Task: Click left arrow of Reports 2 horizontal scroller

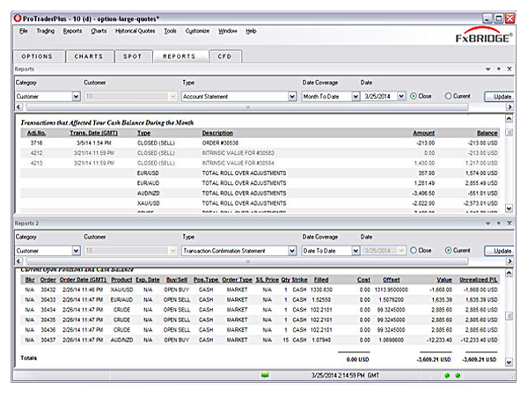Action: tap(18, 261)
